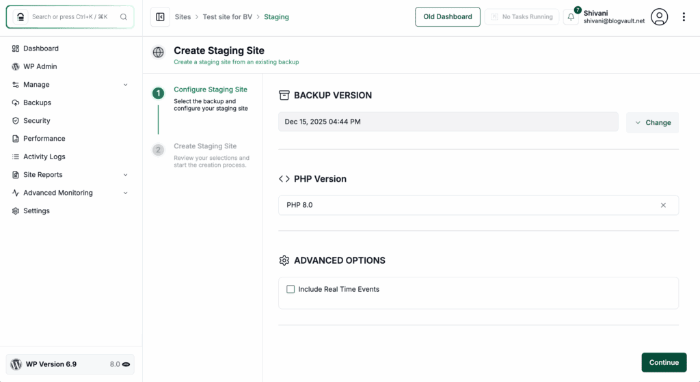Expand the Site Reports chevron
This screenshot has width=700, height=382.
coord(126,175)
